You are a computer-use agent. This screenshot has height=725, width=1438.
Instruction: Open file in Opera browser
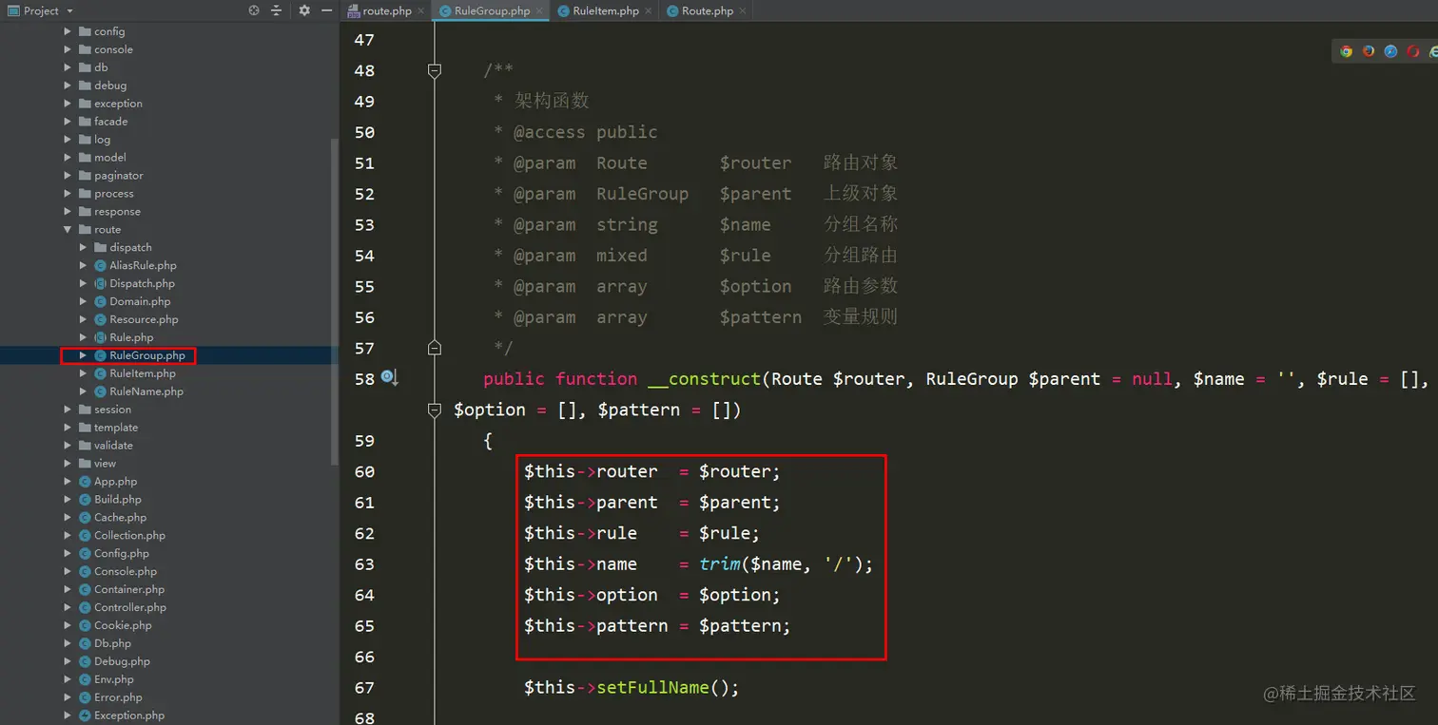[x=1413, y=51]
